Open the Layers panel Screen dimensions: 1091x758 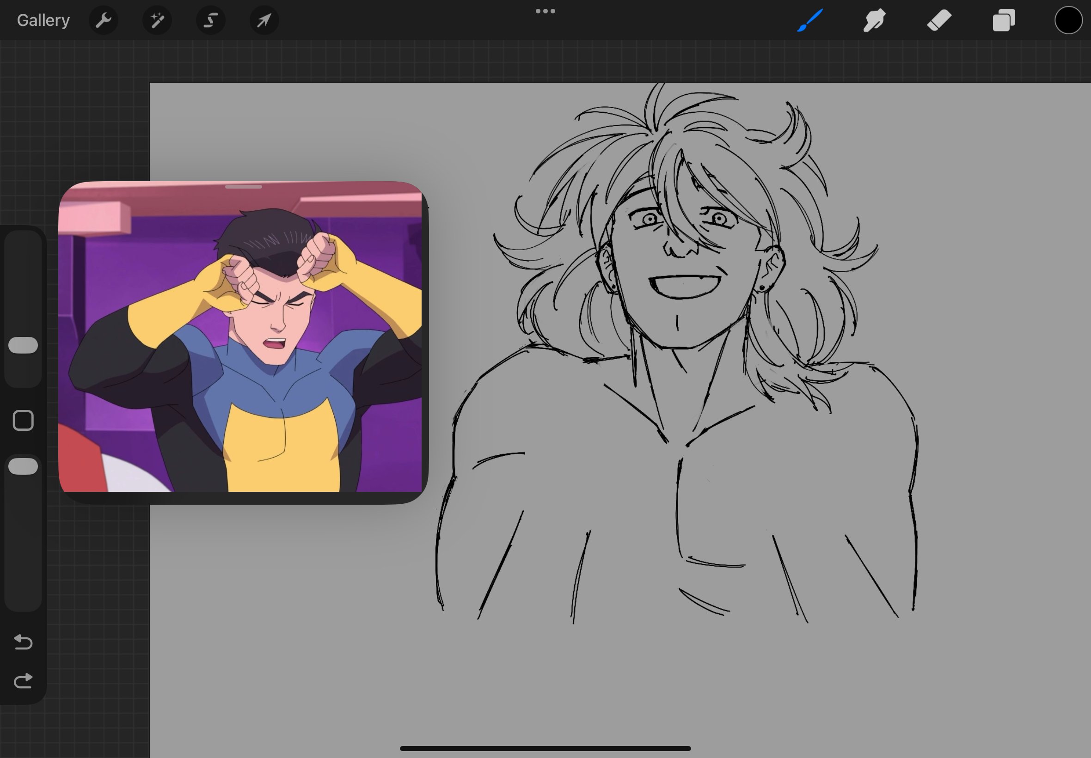[1004, 20]
